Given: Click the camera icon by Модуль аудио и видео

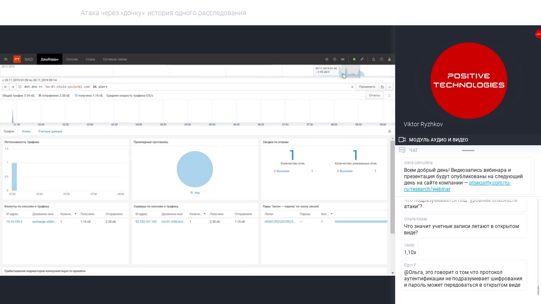Looking at the screenshot, I should (x=402, y=140).
